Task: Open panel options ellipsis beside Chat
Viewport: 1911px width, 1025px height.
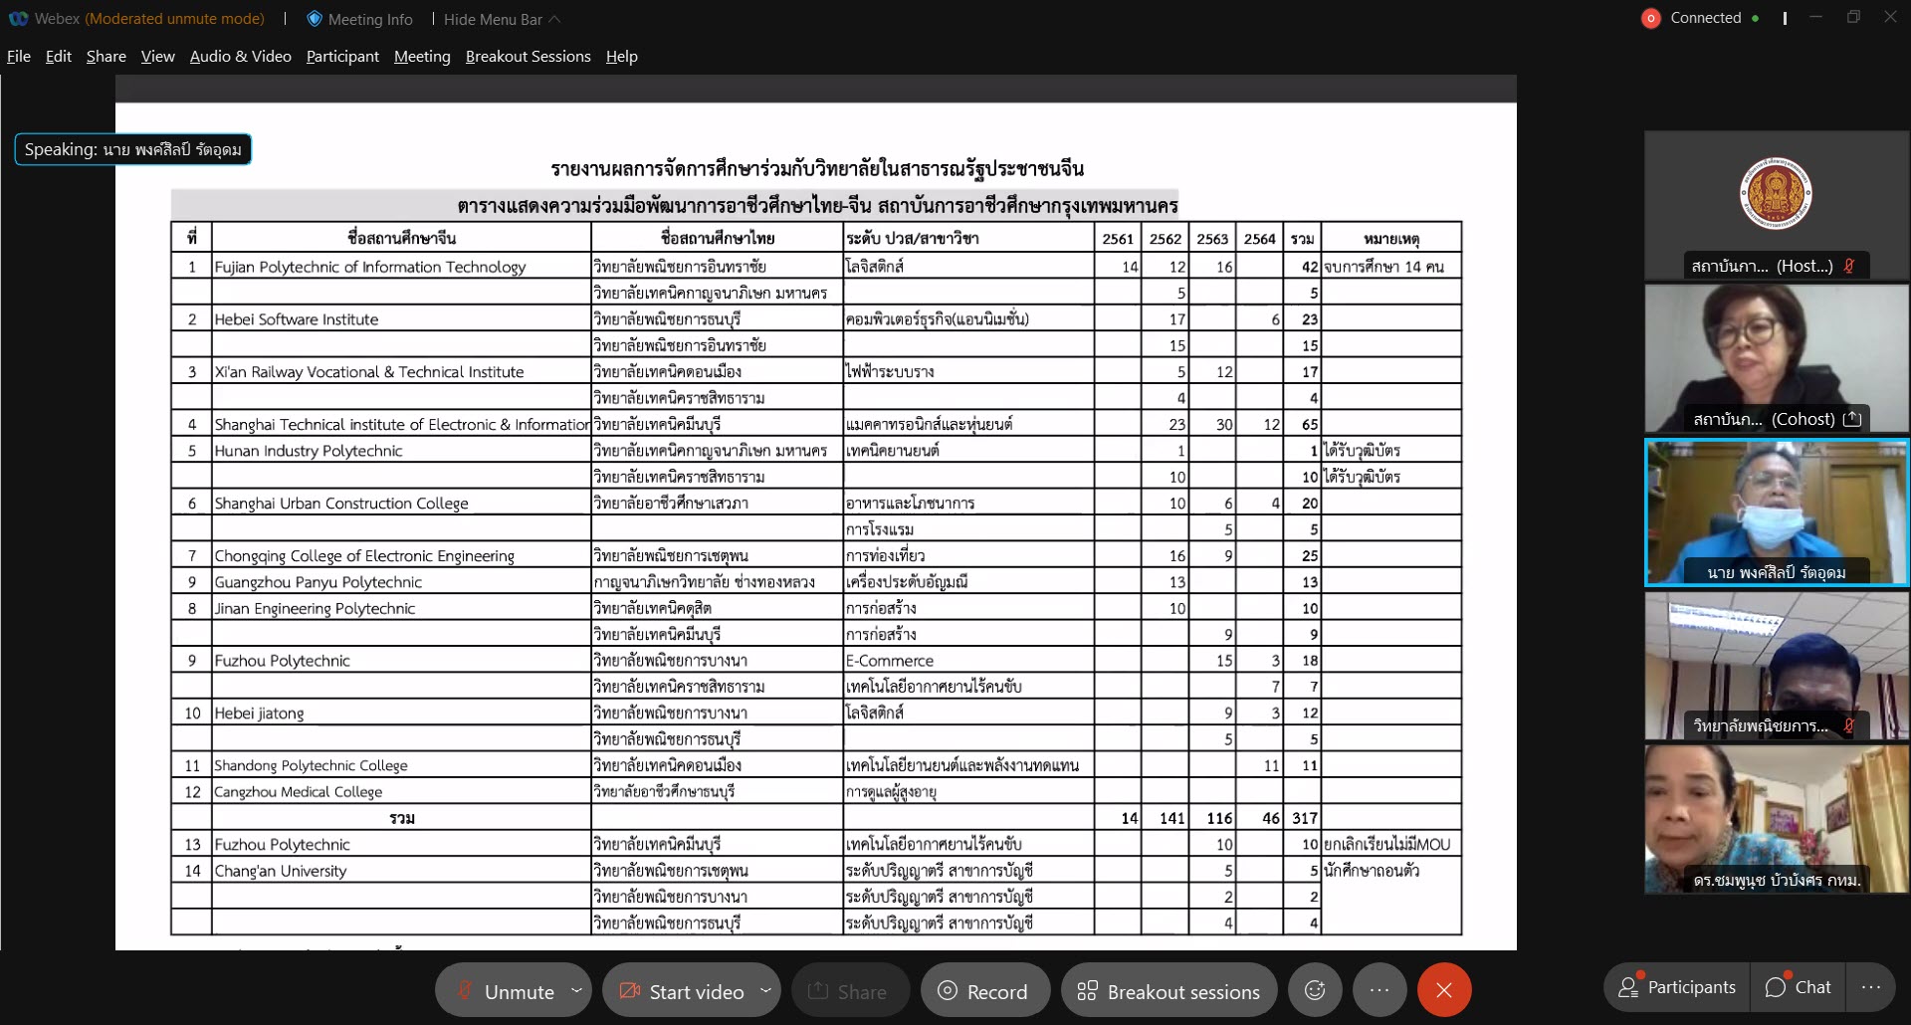Action: 1871,987
